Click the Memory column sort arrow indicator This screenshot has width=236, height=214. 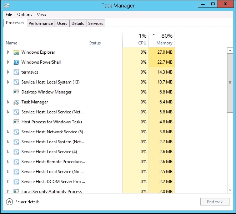pos(154,34)
